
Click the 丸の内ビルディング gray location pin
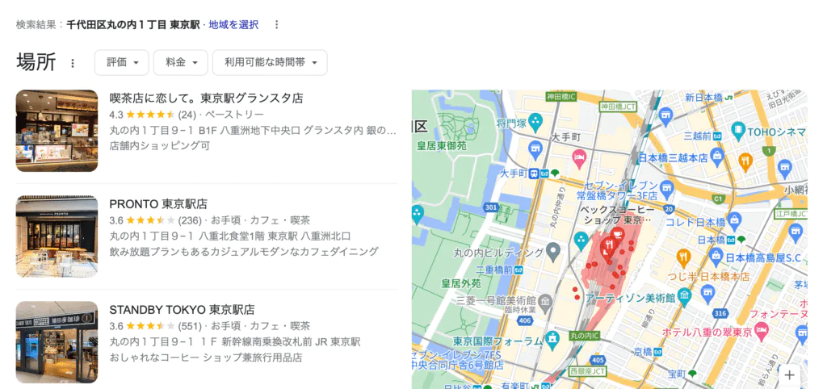[552, 252]
